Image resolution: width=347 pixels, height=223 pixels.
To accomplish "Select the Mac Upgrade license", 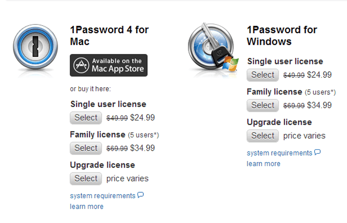I will [x=86, y=178].
